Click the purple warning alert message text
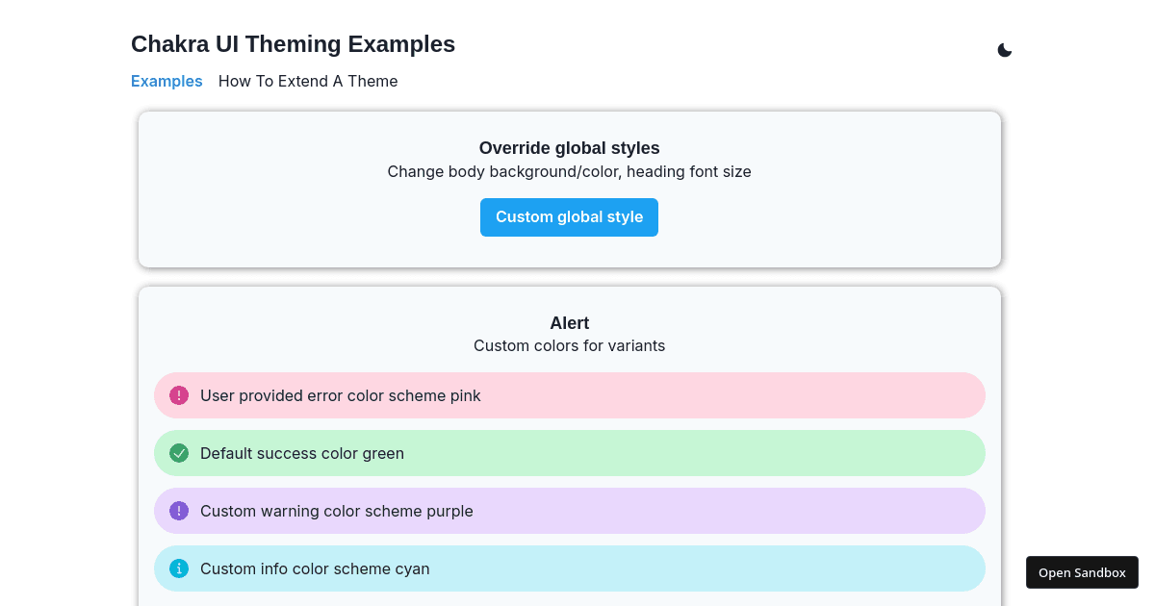The width and height of the screenshot is (1155, 606). click(337, 511)
